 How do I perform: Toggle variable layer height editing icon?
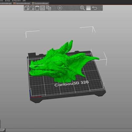88,8
